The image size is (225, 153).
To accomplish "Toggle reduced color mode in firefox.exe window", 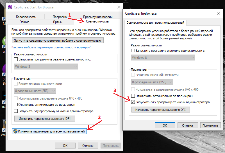I will 133,75.
